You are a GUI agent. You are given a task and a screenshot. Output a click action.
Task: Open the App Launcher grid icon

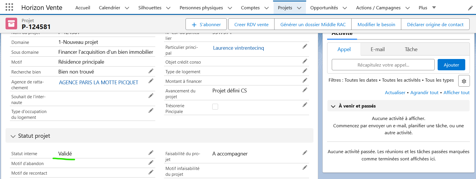point(9,7)
